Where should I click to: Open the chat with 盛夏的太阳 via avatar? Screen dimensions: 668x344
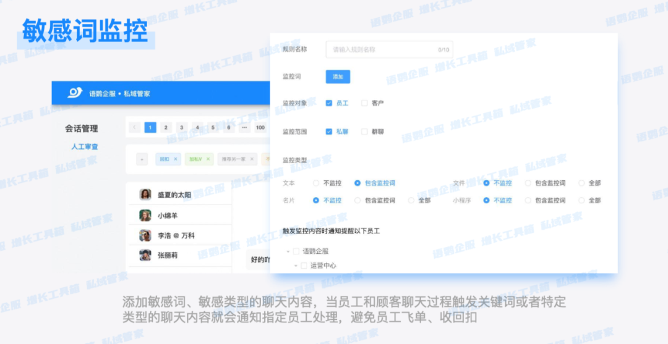[145, 195]
